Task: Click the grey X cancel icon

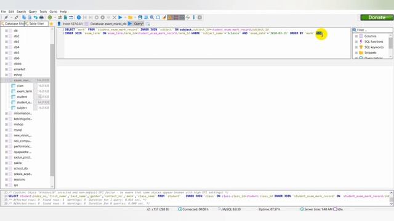Action: point(115,18)
